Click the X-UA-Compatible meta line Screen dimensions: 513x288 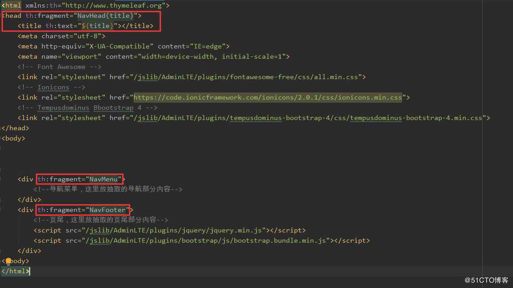(x=124, y=46)
